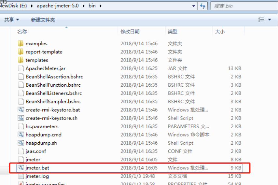This screenshot has width=278, height=185.
Task: Click the heapdump.cmd script icon
Action: [x=21, y=135]
